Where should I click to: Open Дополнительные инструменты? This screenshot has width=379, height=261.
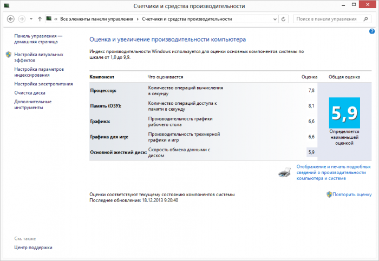[33, 105]
